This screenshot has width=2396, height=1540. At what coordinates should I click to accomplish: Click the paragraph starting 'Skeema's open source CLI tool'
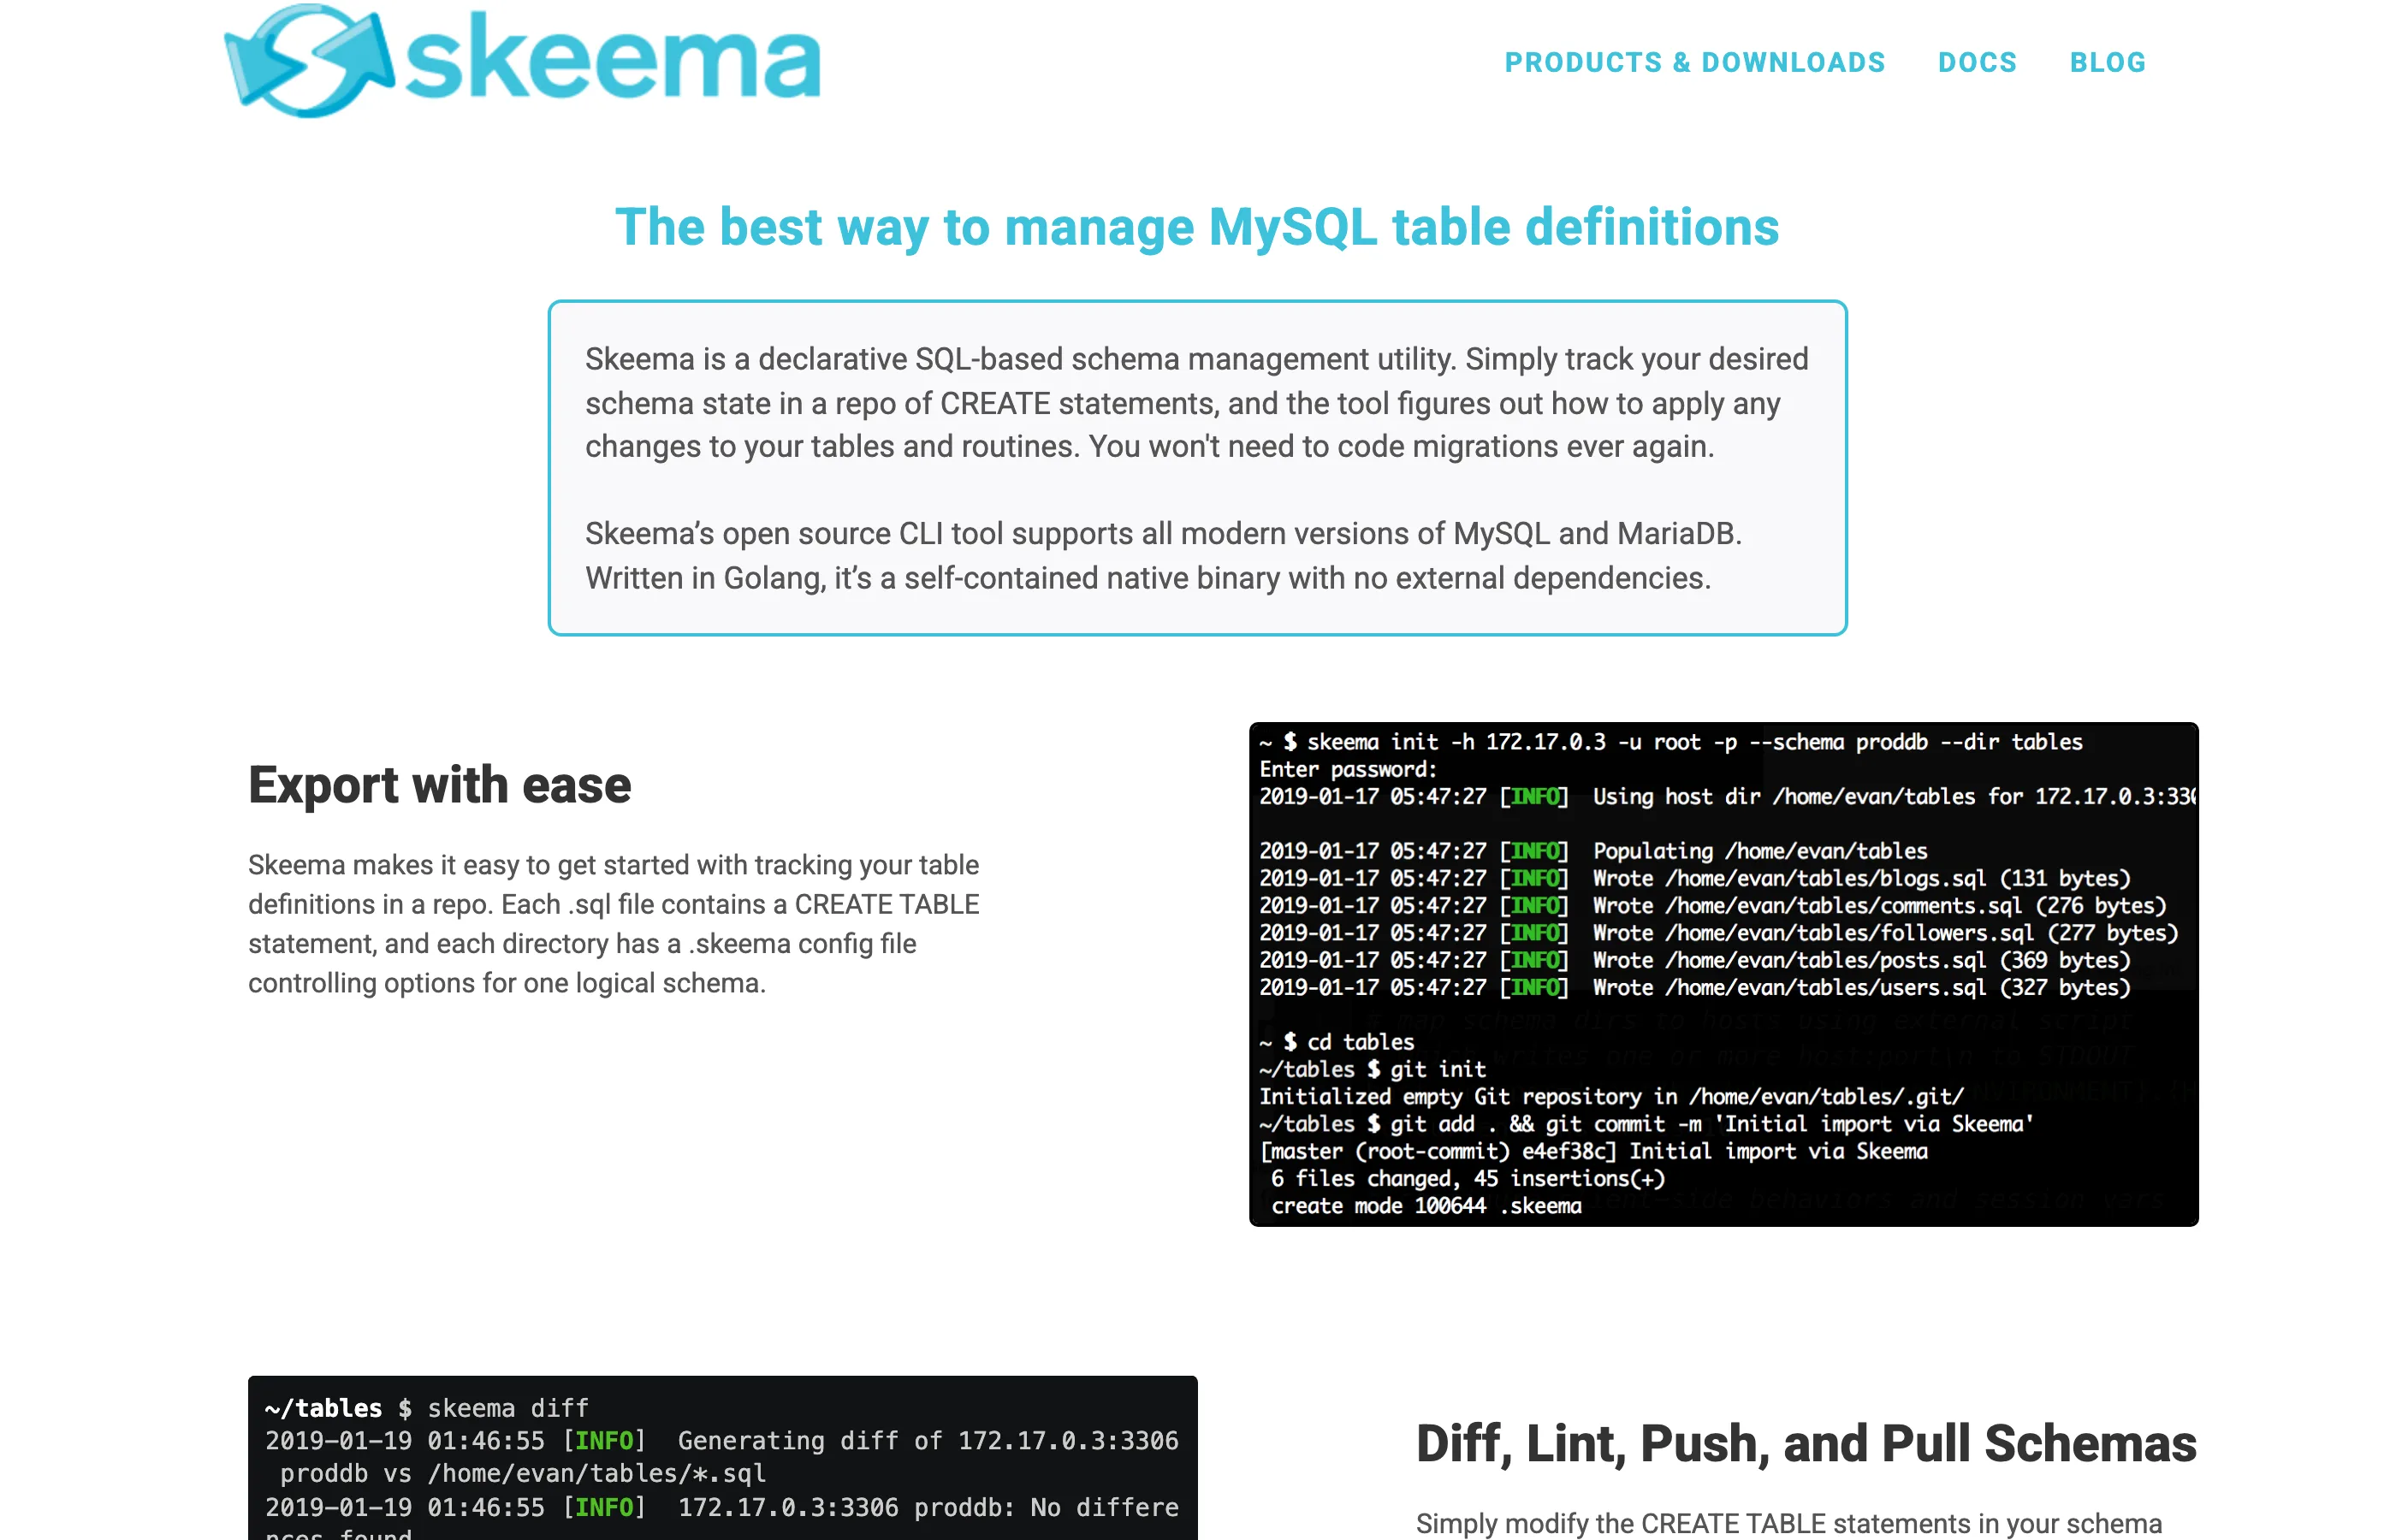point(1163,556)
